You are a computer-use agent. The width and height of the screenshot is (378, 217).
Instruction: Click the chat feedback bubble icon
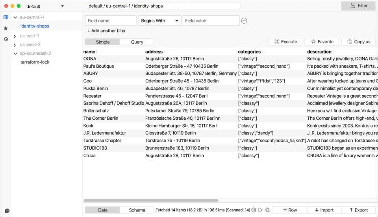[7, 211]
